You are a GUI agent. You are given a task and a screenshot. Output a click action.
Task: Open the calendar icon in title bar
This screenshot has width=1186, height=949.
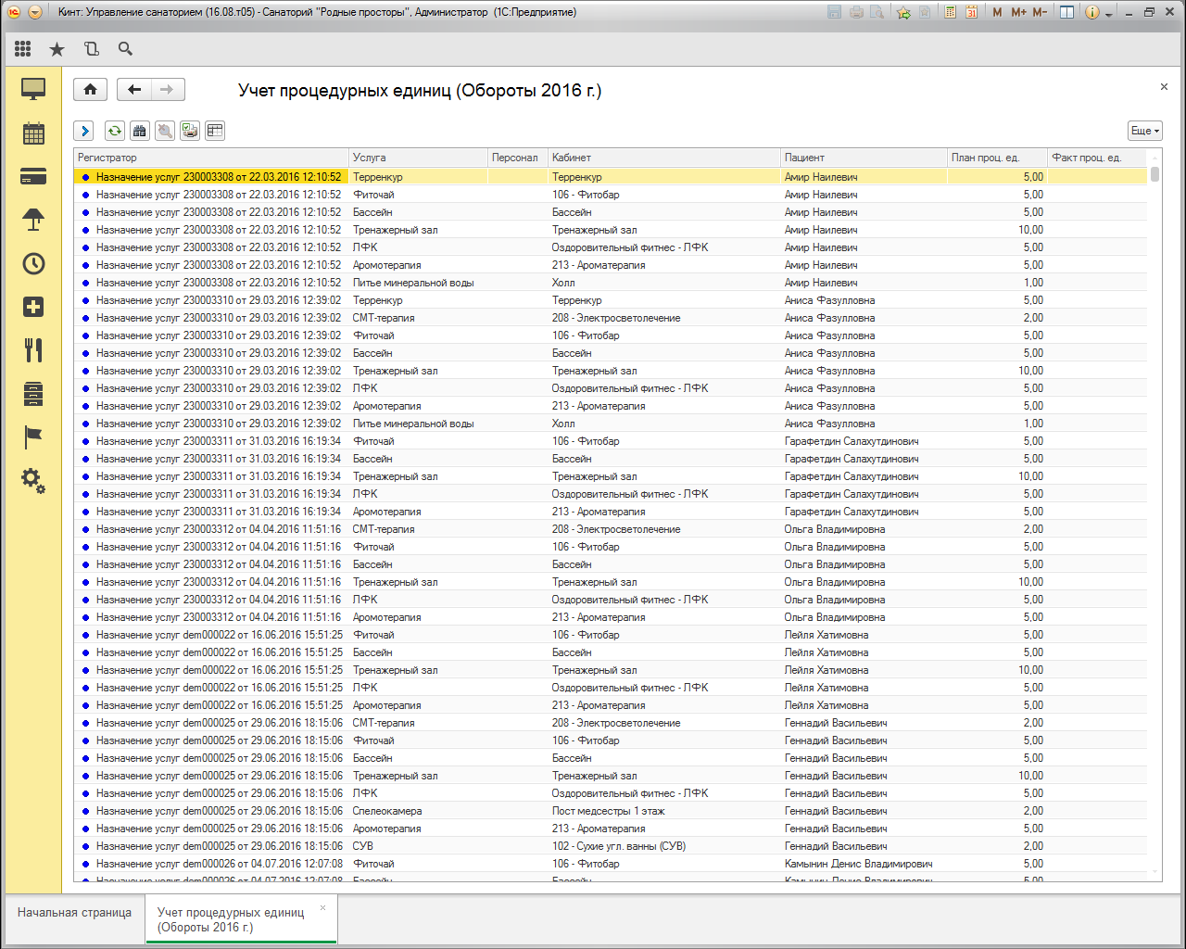coord(971,12)
